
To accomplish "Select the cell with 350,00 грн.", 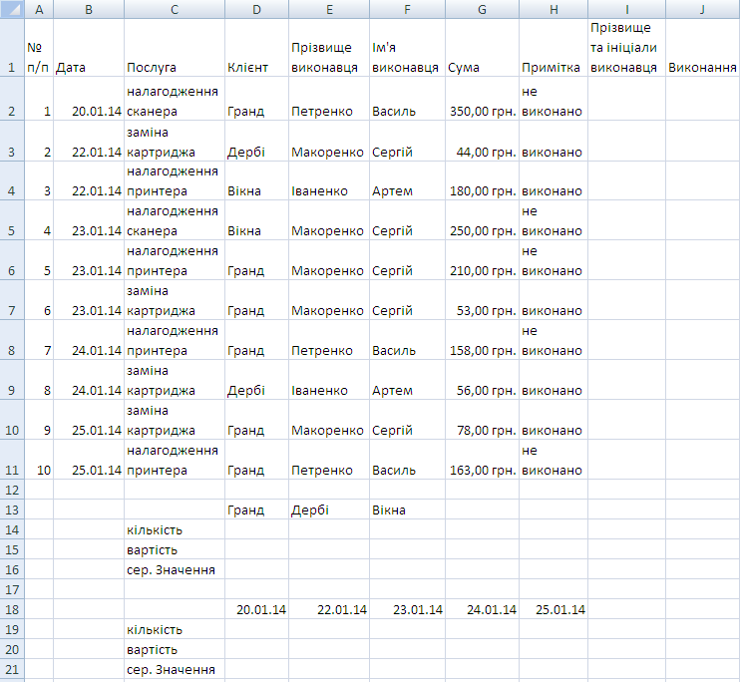I will [x=482, y=98].
